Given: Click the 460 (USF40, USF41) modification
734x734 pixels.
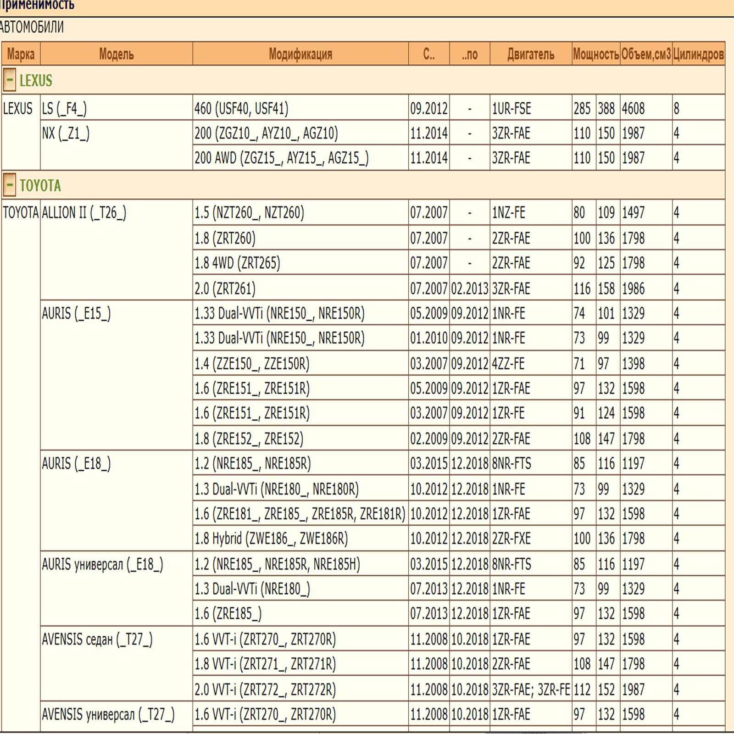Looking at the screenshot, I should (241, 109).
